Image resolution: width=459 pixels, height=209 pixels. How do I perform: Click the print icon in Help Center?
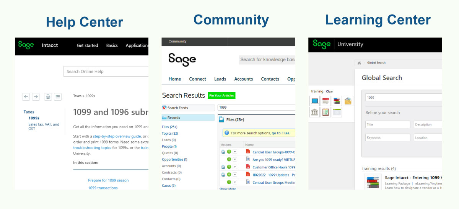pyautogui.click(x=48, y=97)
